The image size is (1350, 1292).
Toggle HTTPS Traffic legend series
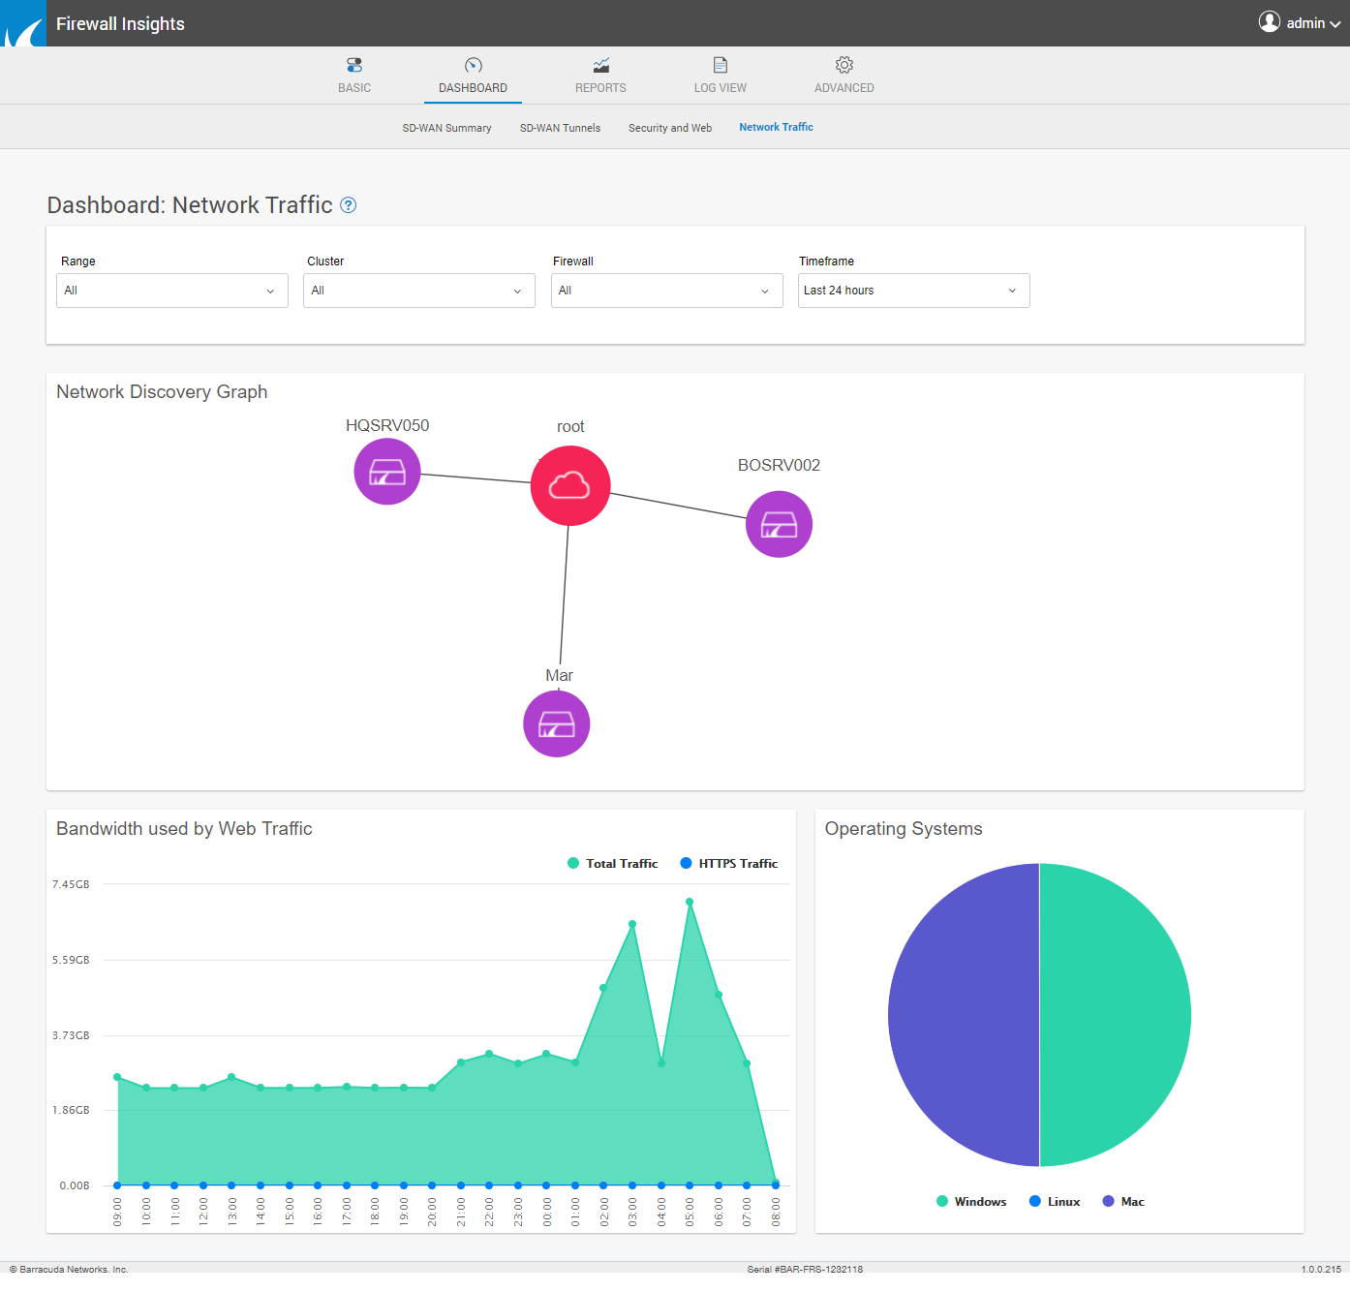pyautogui.click(x=729, y=863)
